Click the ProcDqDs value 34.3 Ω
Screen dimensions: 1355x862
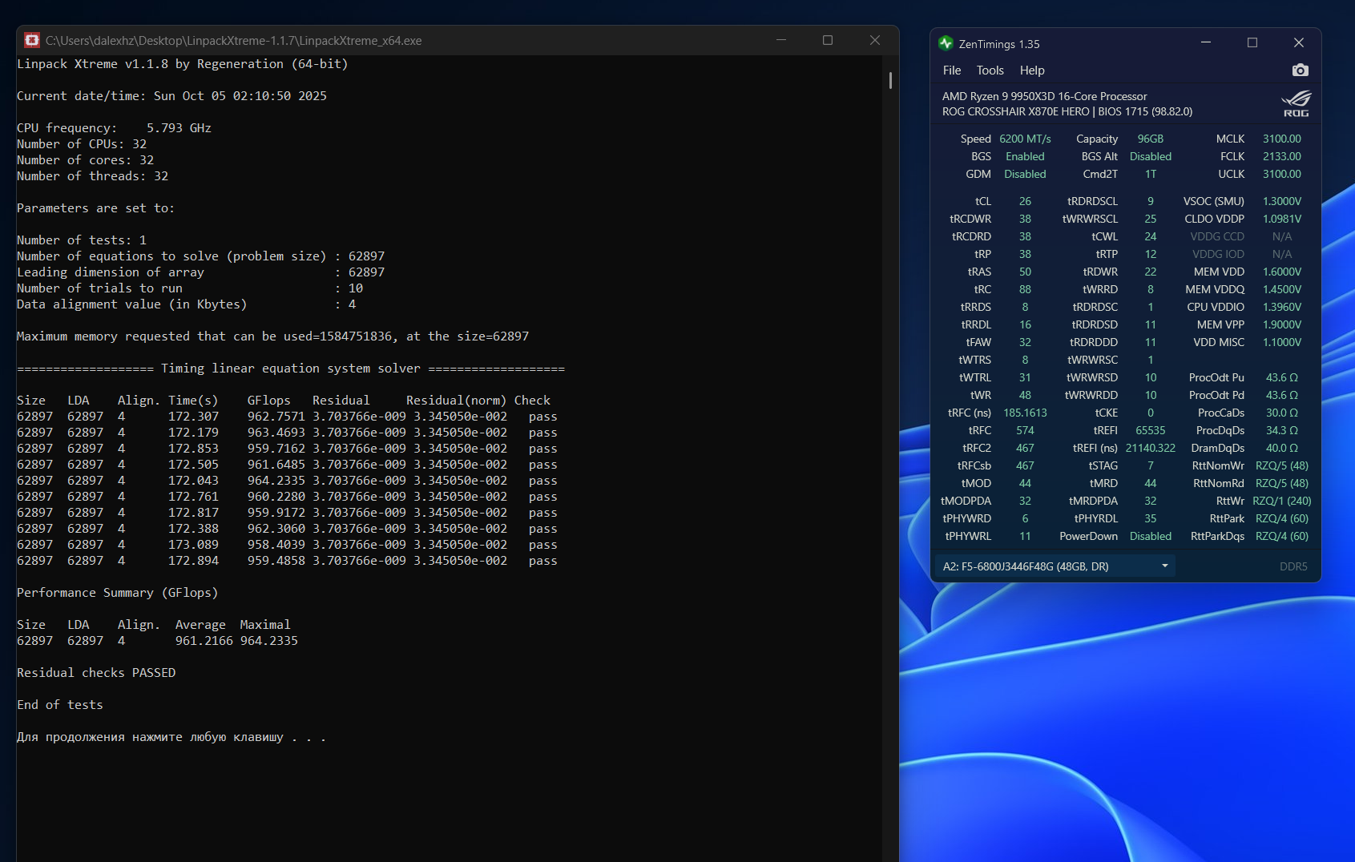point(1282,430)
